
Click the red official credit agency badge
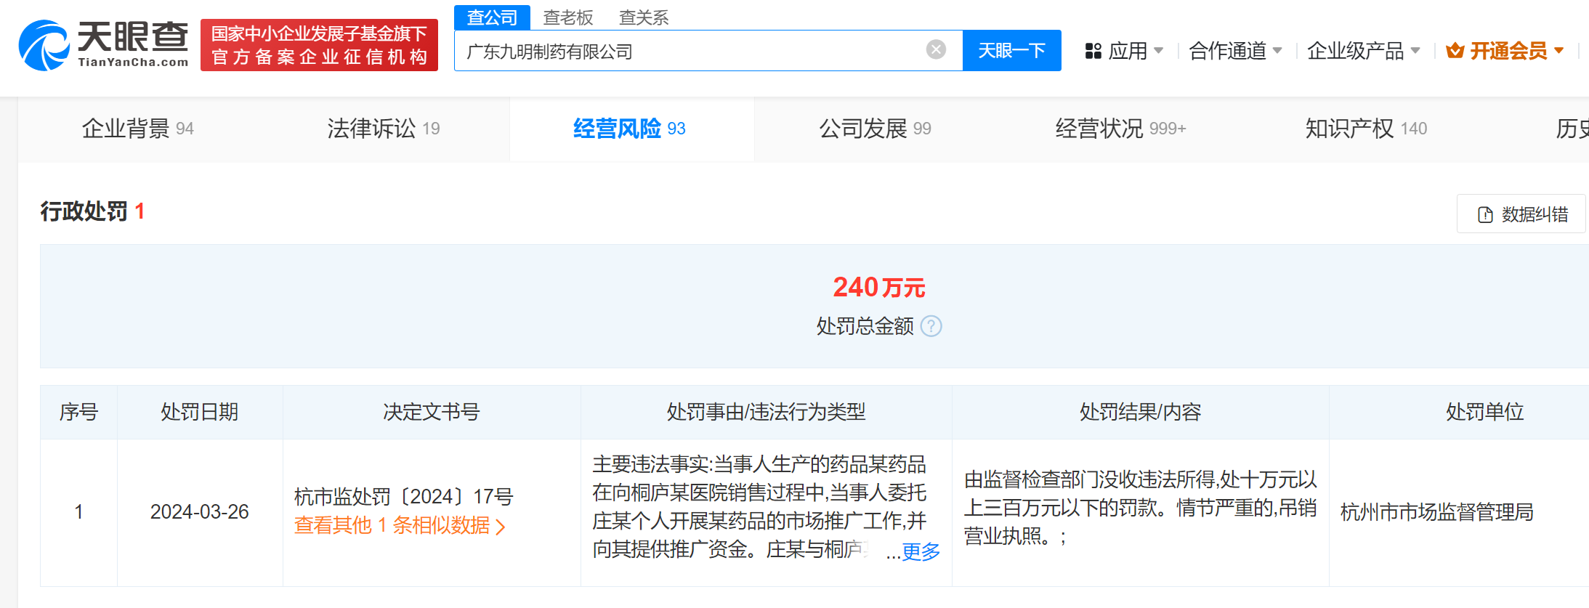[x=319, y=45]
